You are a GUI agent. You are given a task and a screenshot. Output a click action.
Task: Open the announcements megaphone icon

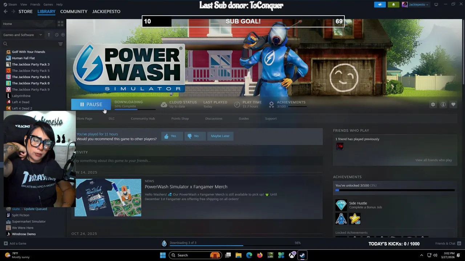tap(380, 4)
